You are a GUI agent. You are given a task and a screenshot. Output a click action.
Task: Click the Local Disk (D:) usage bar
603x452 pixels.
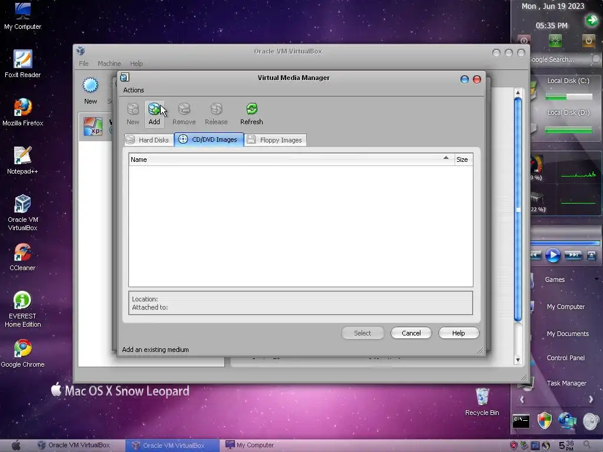pos(569,130)
